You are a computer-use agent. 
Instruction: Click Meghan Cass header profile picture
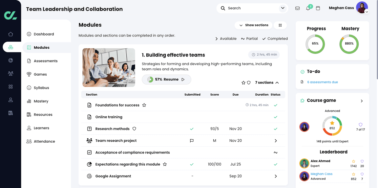click(x=362, y=8)
